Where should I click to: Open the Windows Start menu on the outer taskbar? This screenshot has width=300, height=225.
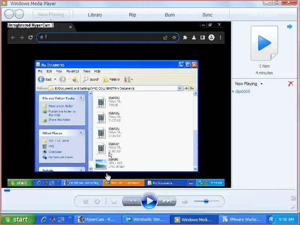pos(18,219)
